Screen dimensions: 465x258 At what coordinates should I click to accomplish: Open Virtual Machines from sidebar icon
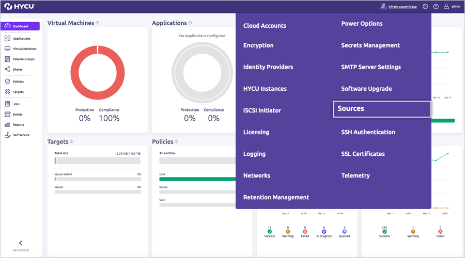[7, 49]
